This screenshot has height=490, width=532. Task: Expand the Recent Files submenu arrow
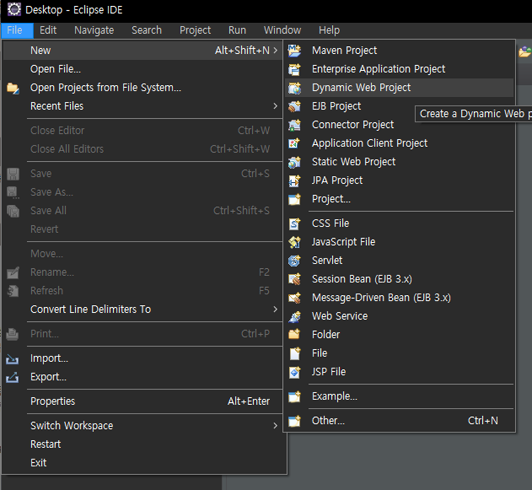point(275,106)
